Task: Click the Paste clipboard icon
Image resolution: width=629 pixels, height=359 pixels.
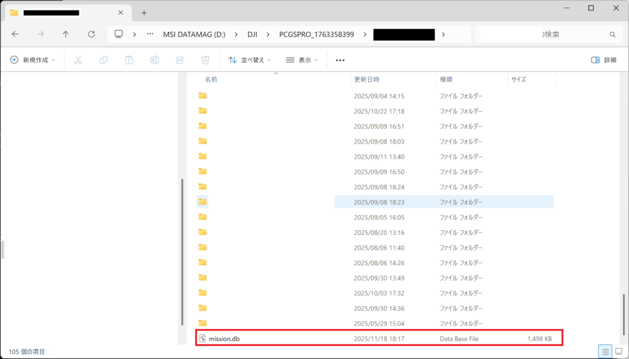Action: pyautogui.click(x=129, y=60)
